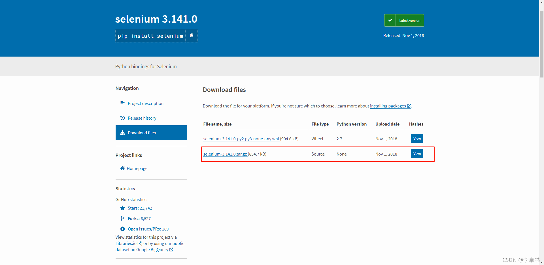Click the Forks branch icon

[x=122, y=218]
